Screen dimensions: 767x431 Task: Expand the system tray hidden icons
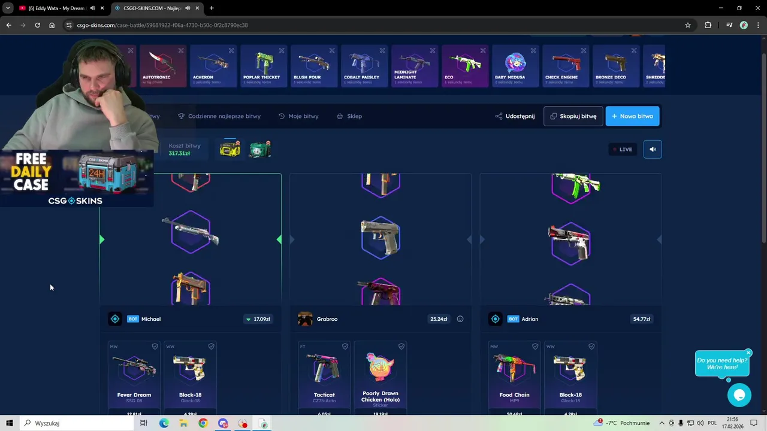click(x=662, y=423)
